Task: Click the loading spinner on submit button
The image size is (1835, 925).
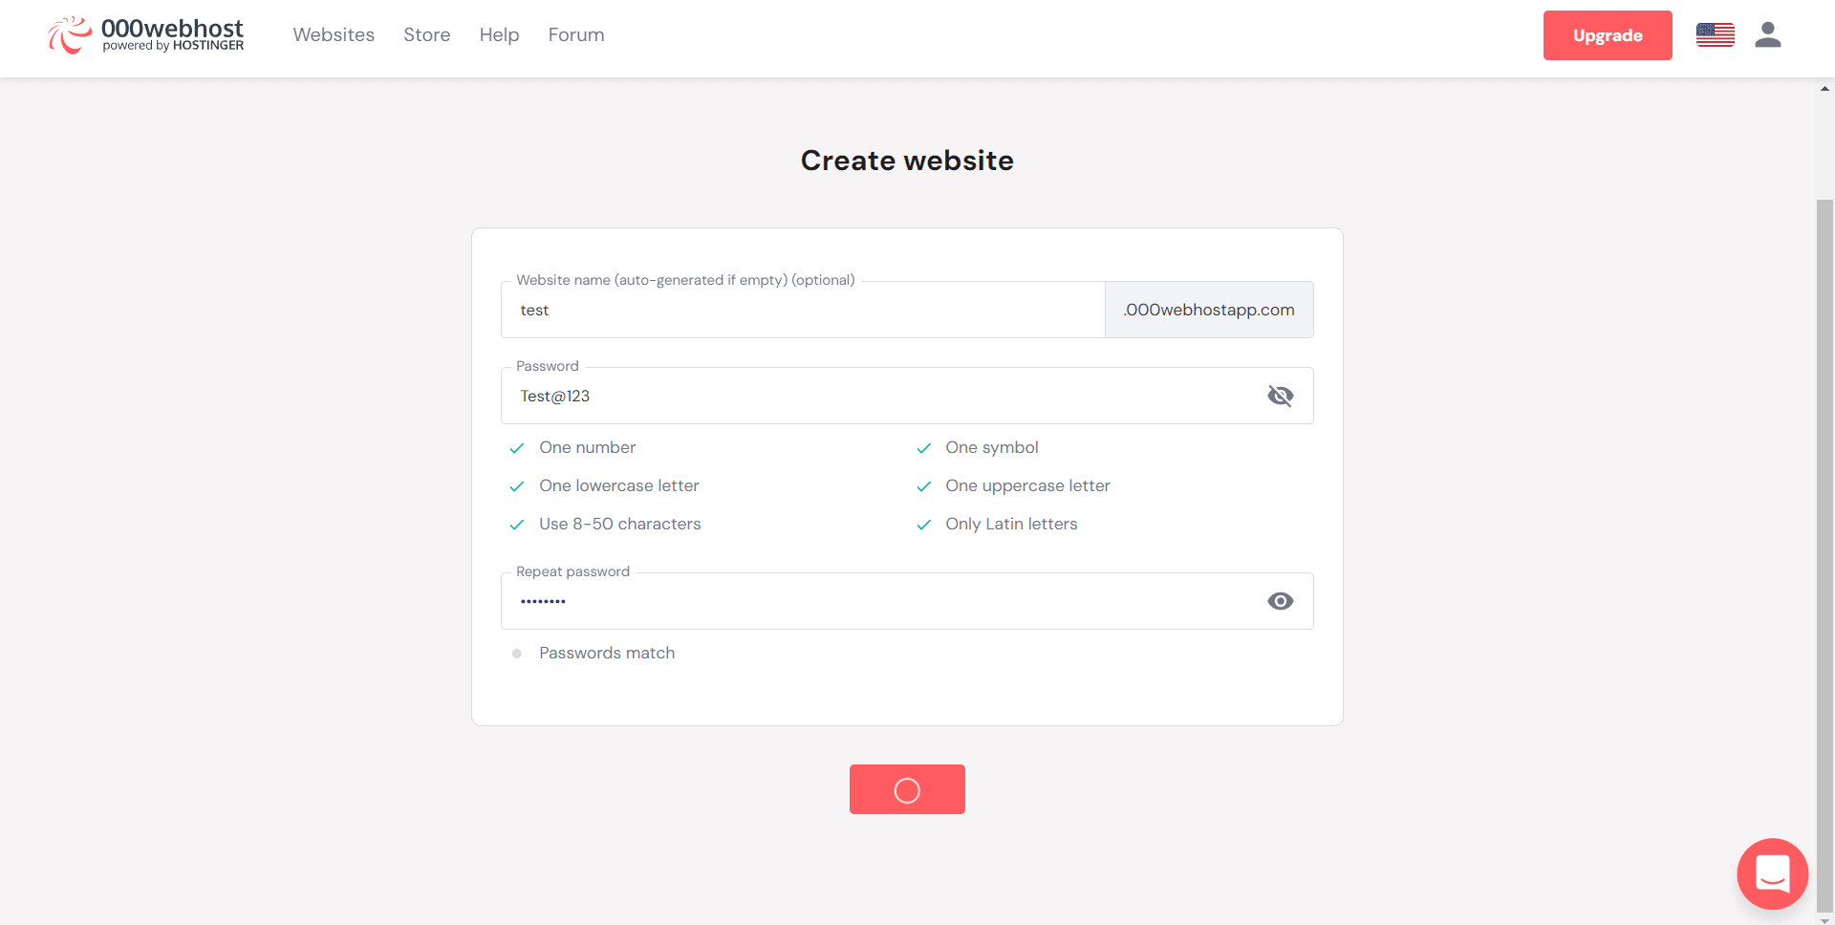Action: pyautogui.click(x=907, y=789)
